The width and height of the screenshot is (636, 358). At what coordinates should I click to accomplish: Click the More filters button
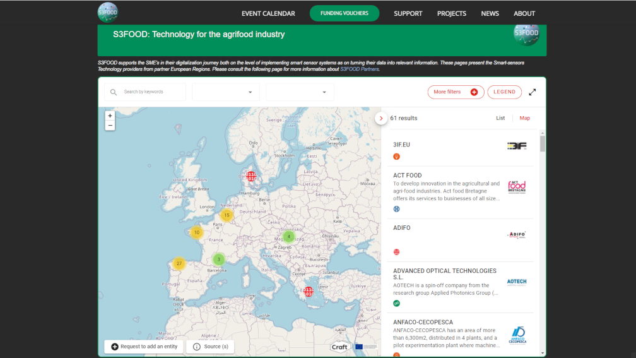coord(456,92)
